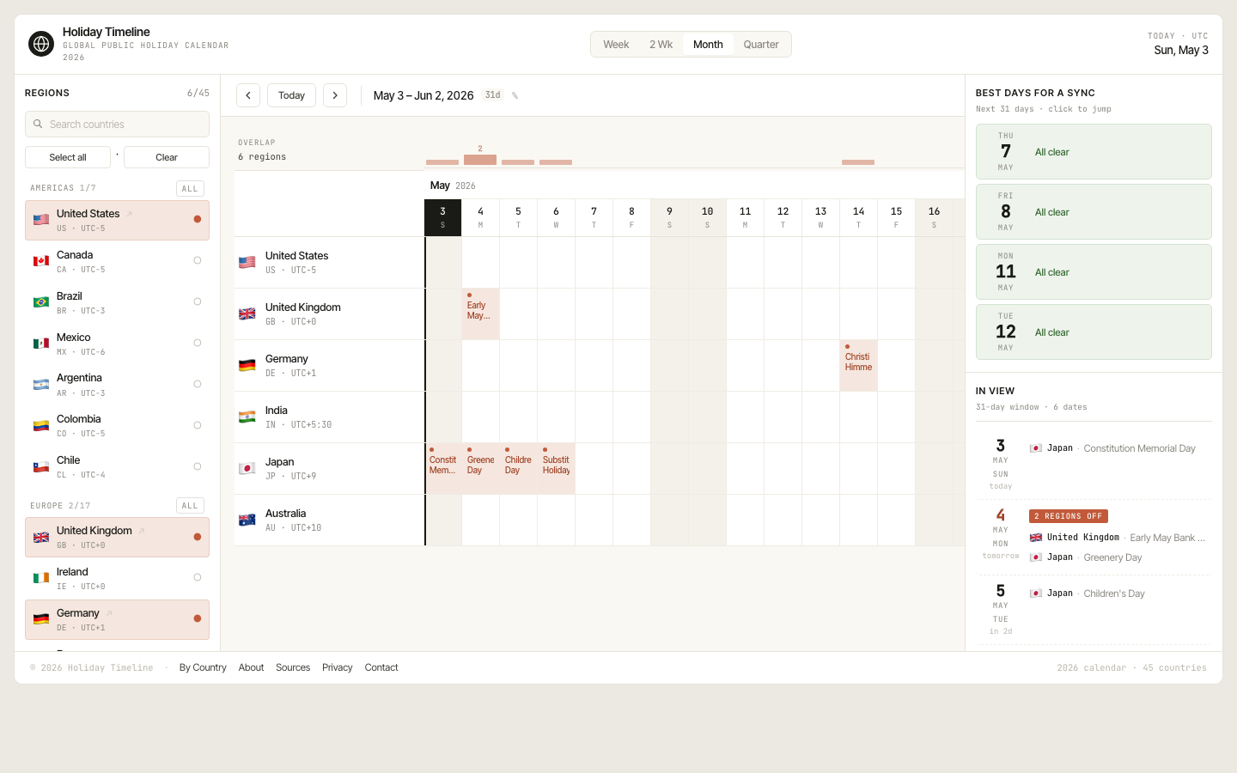1237x773 pixels.
Task: Jump to Thu 7 May All clear card
Action: coord(1094,152)
